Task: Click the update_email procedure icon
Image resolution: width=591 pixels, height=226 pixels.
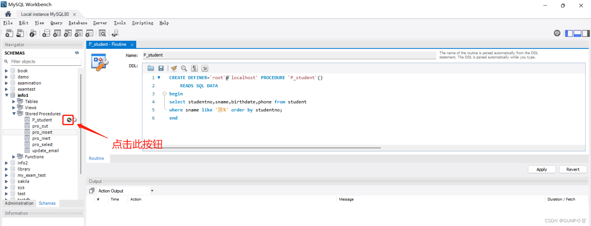Action: click(27, 150)
